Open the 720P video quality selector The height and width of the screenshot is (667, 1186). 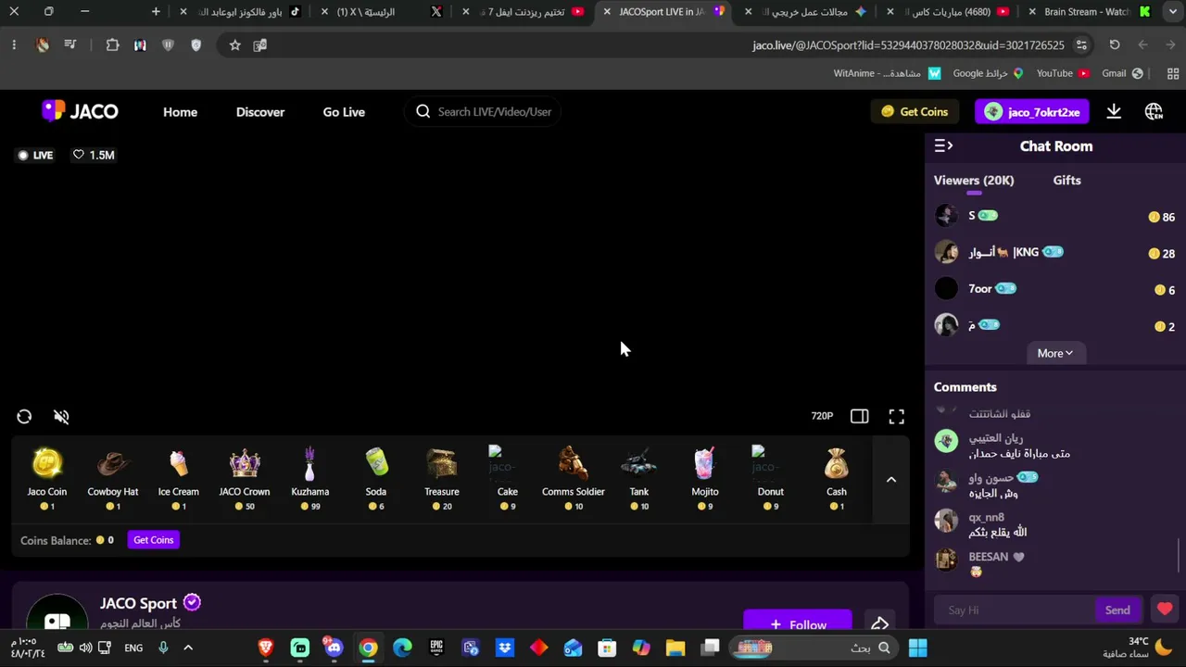coord(822,416)
